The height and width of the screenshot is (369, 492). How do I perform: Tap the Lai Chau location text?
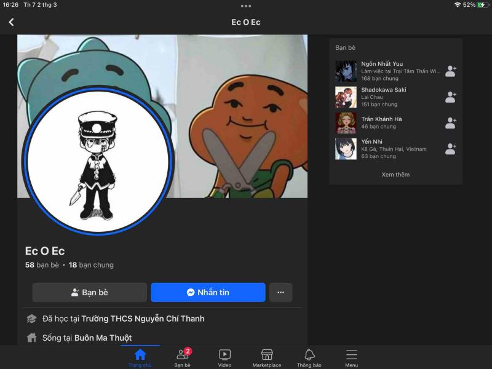[372, 97]
